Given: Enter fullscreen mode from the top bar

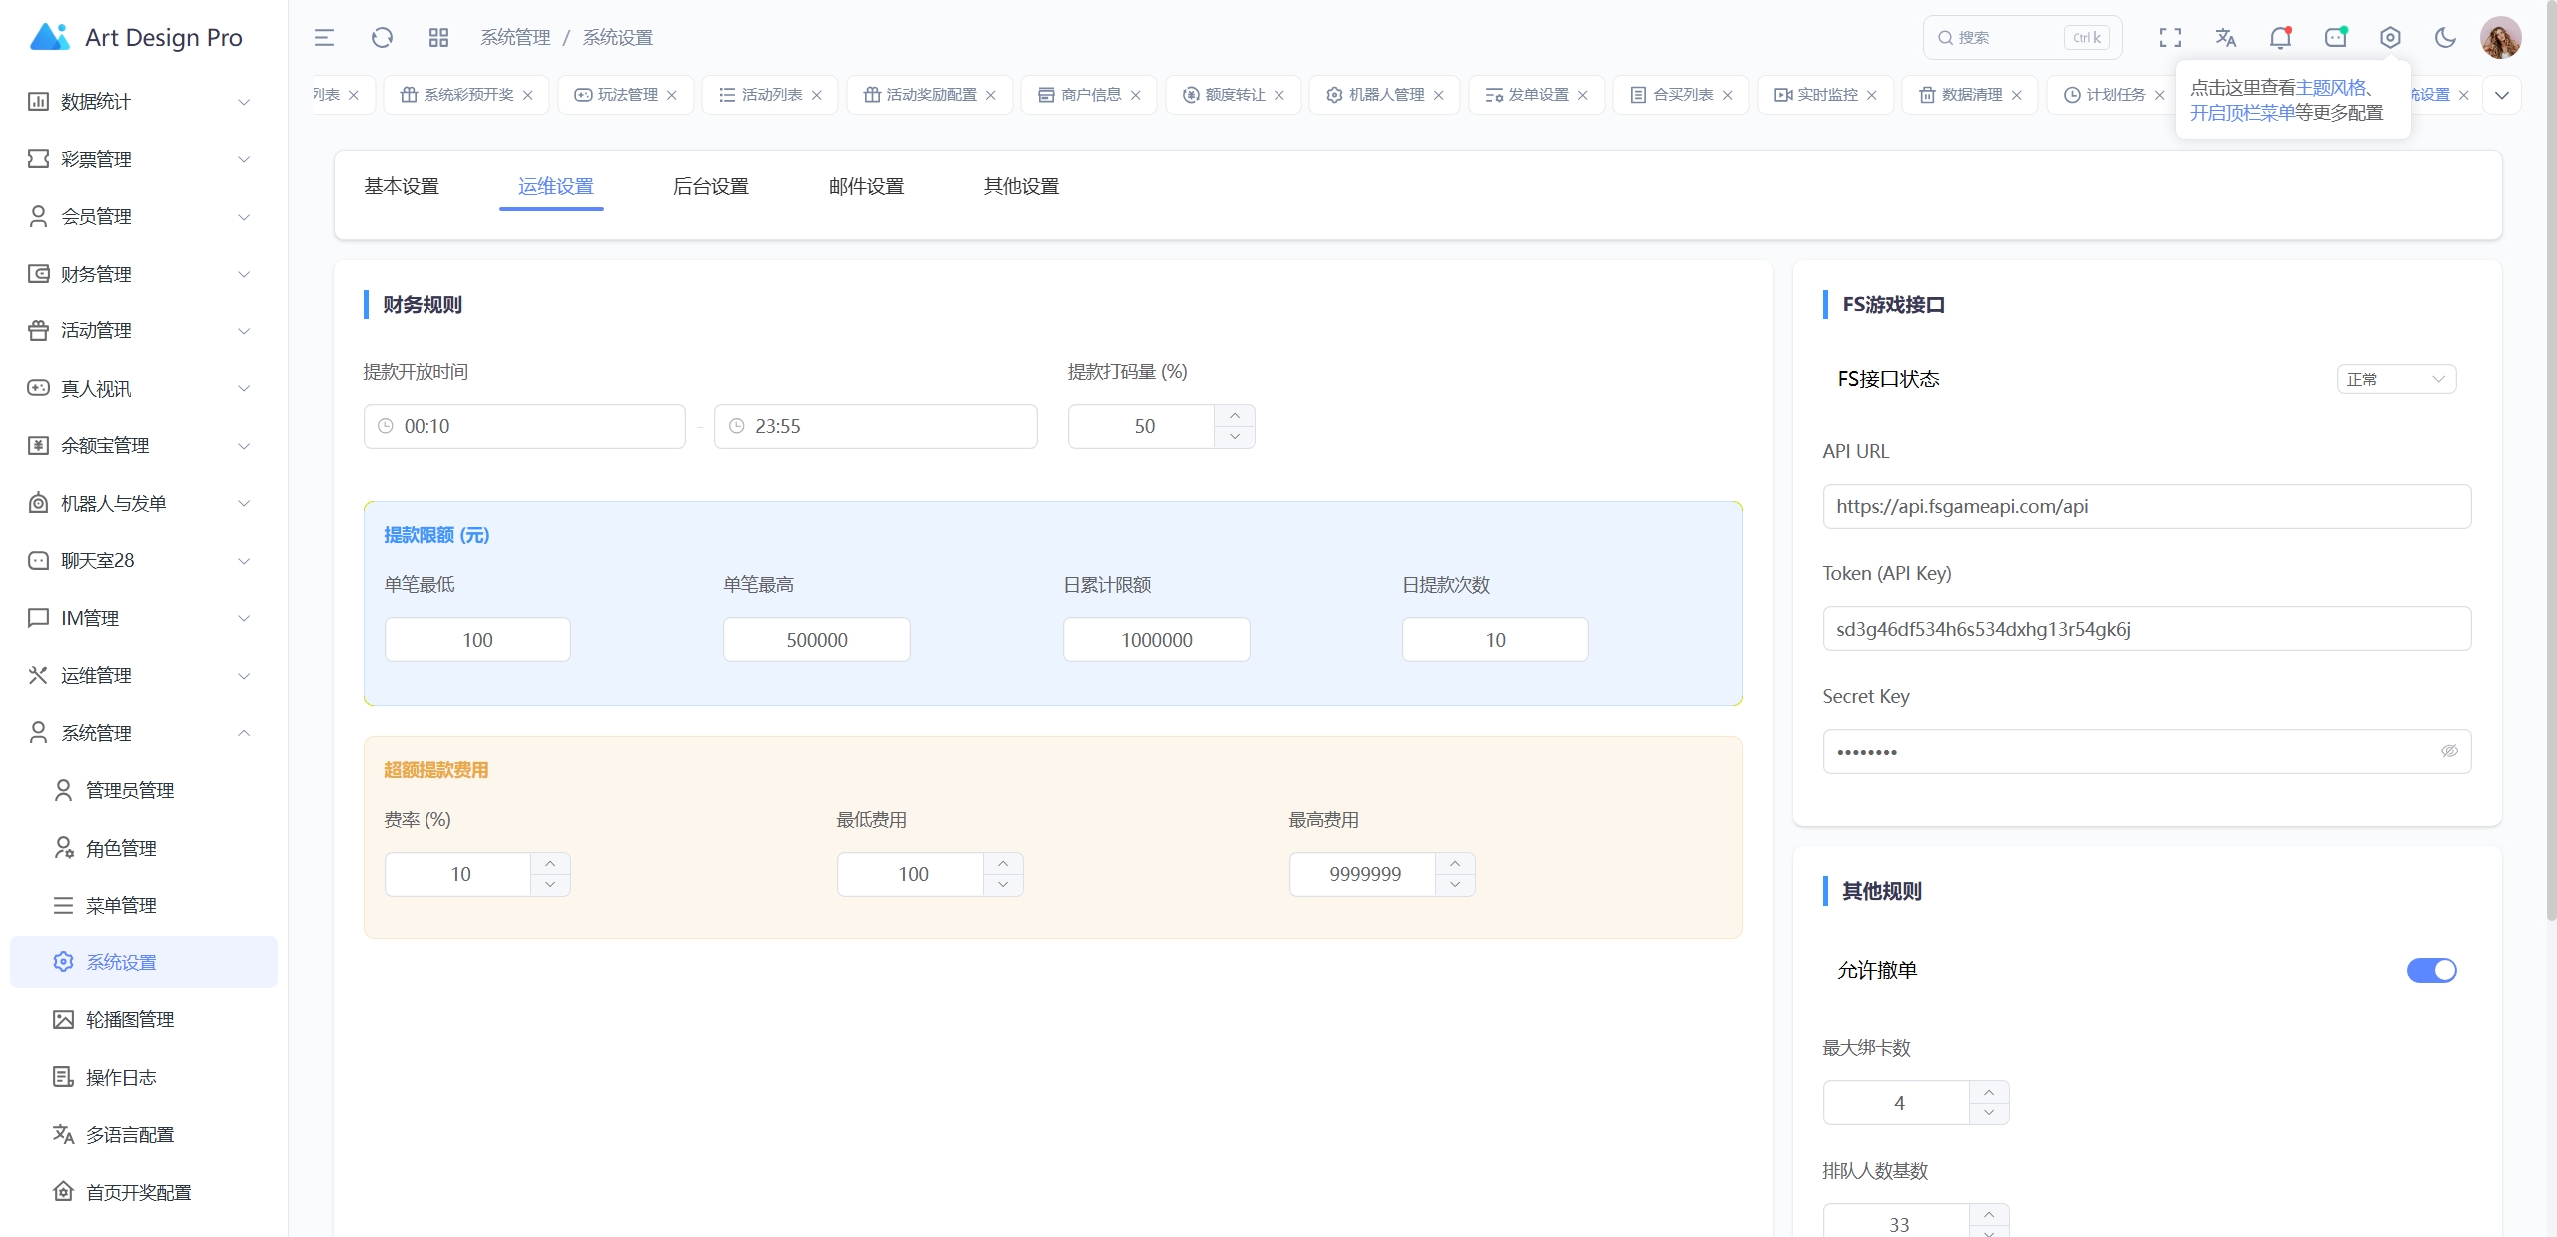Looking at the screenshot, I should (x=2169, y=37).
